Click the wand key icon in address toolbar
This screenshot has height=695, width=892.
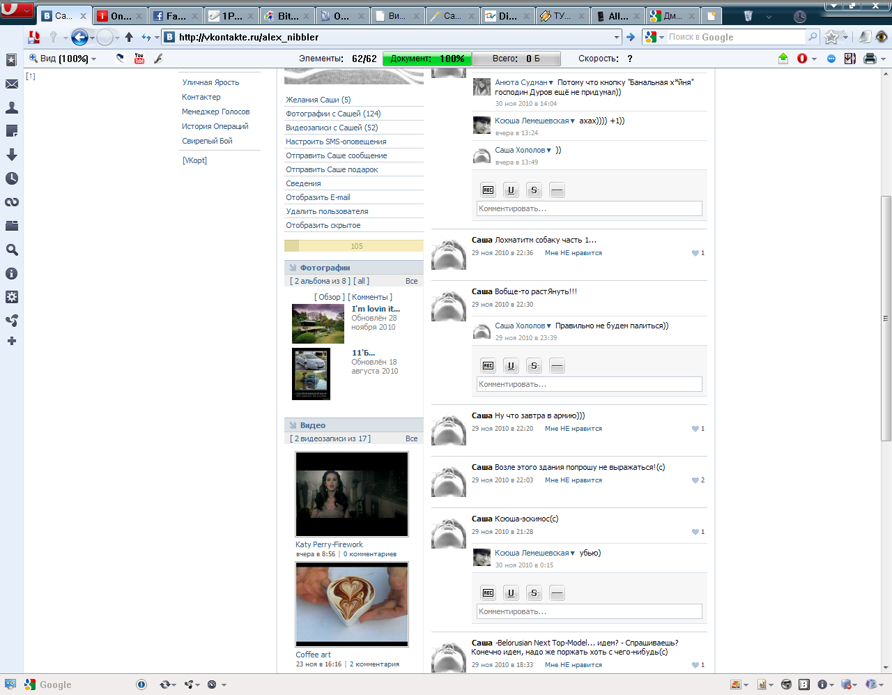coord(53,37)
